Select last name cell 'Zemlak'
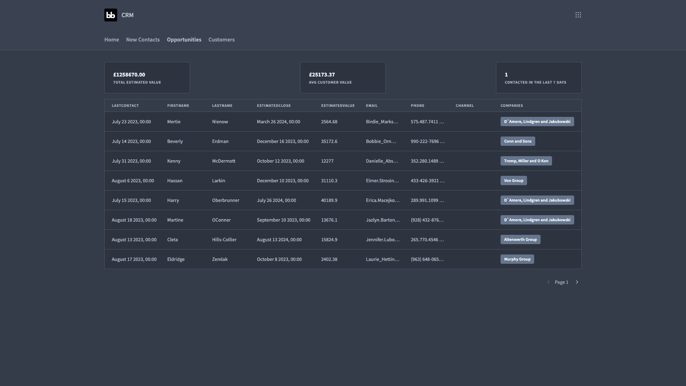The height and width of the screenshot is (386, 686). (x=220, y=259)
